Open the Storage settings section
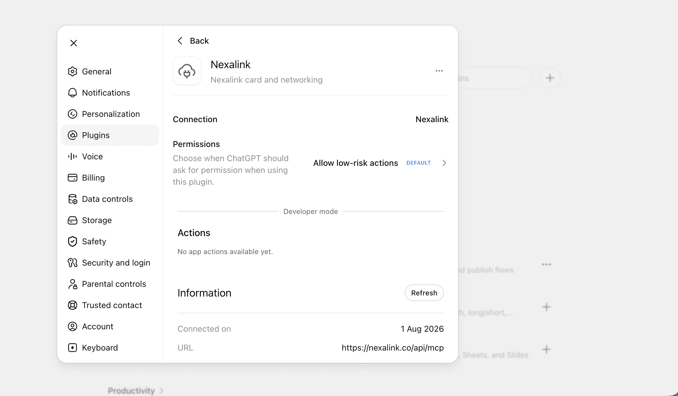 pyautogui.click(x=110, y=220)
